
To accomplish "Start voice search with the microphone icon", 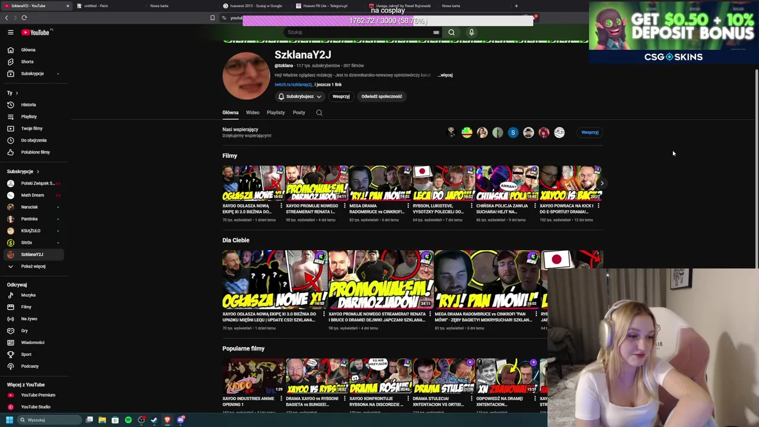I will (x=471, y=32).
